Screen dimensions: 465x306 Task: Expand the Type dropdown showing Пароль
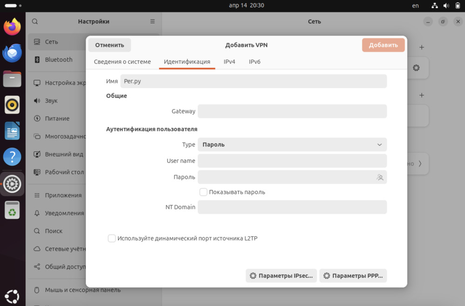pyautogui.click(x=292, y=144)
